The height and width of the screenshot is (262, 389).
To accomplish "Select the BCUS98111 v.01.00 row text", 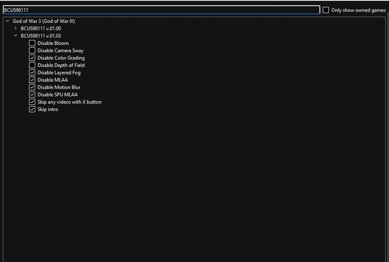I will click(x=41, y=29).
